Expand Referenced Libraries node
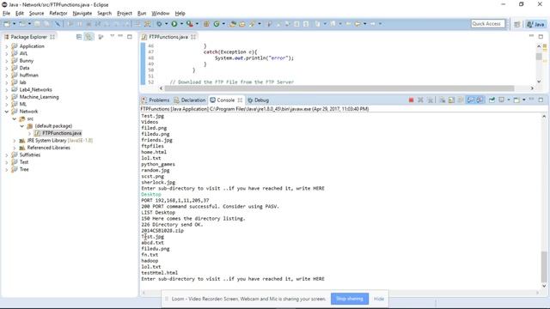 15,148
